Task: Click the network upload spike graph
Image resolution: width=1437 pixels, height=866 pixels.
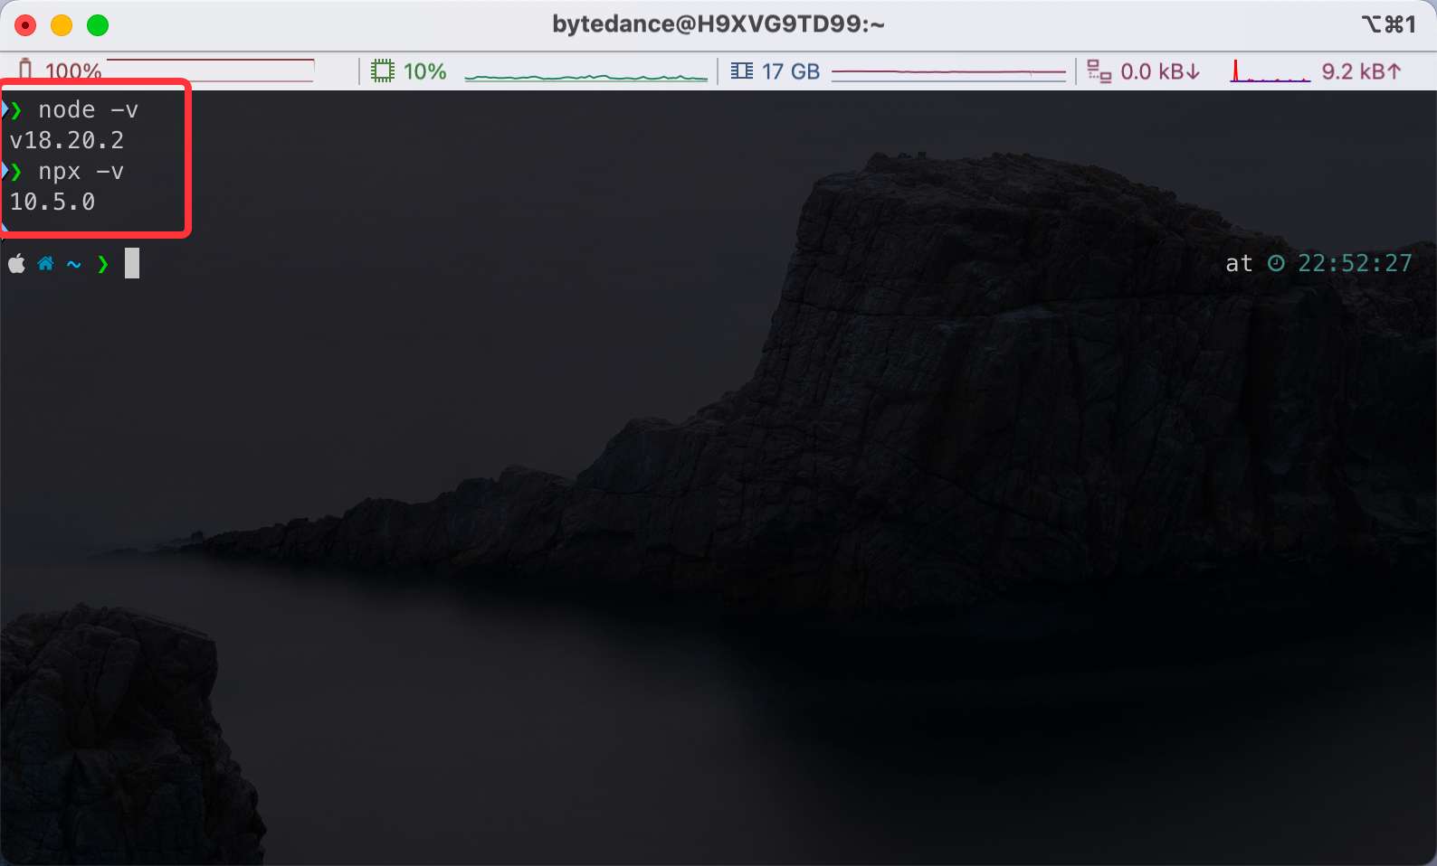Action: point(1270,71)
